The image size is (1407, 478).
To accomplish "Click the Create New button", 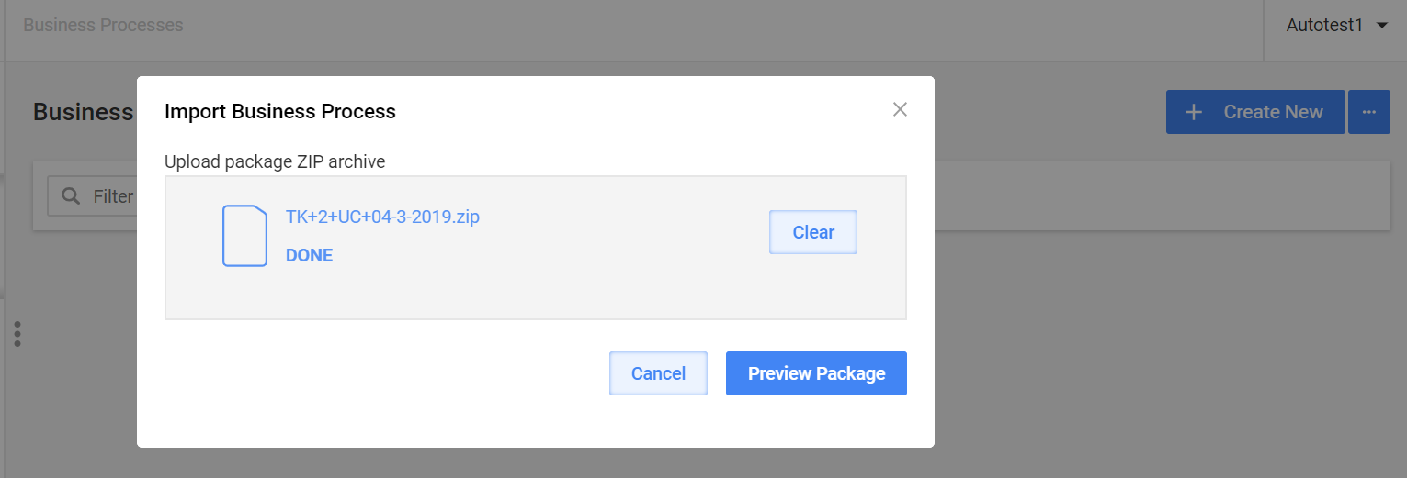I will 1255,112.
